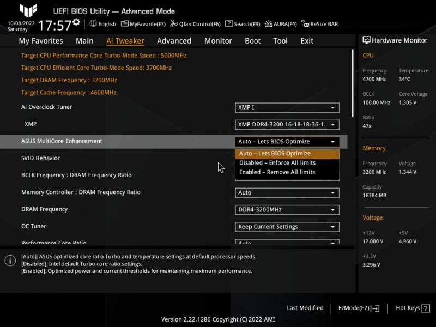Image resolution: width=436 pixels, height=327 pixels.
Task: Open the Tool tab
Action: pyautogui.click(x=280, y=41)
